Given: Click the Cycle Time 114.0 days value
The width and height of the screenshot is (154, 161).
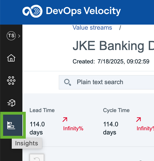Looking at the screenshot, I should coord(111,128).
